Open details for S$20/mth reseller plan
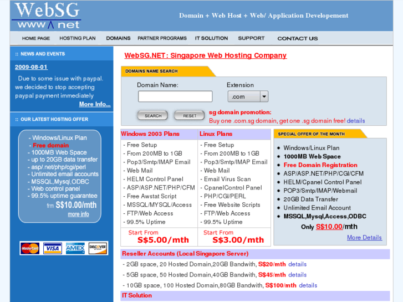 tap(297, 264)
